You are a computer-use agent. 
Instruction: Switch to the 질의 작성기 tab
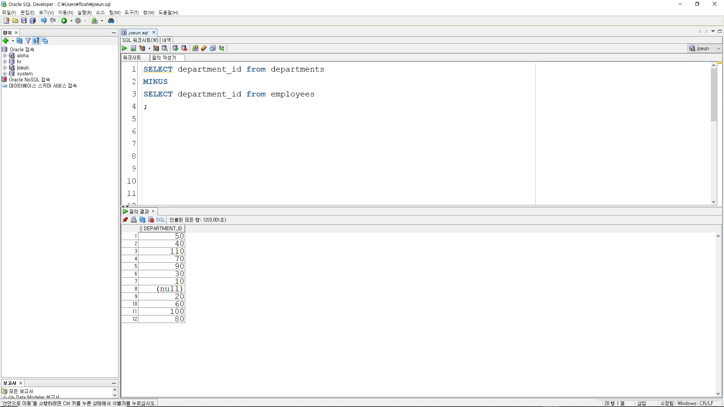coord(164,58)
